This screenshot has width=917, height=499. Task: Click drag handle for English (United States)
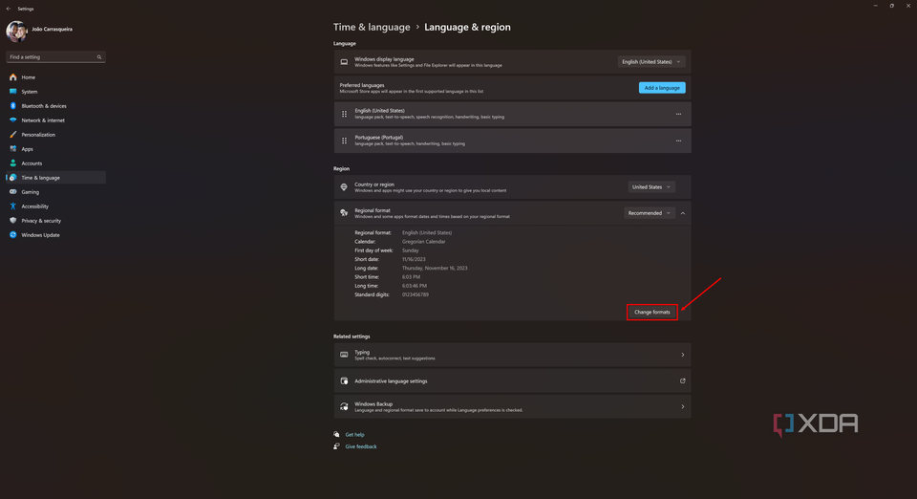click(344, 114)
